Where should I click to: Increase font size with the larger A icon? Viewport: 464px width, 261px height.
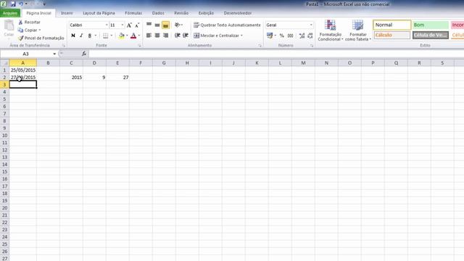(x=129, y=25)
